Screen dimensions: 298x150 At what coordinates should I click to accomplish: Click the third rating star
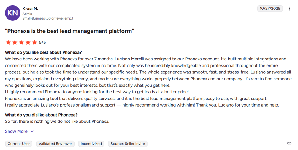point(21,42)
